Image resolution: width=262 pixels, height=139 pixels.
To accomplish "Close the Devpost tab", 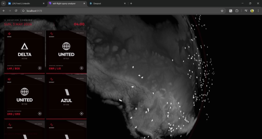I will (124, 3).
